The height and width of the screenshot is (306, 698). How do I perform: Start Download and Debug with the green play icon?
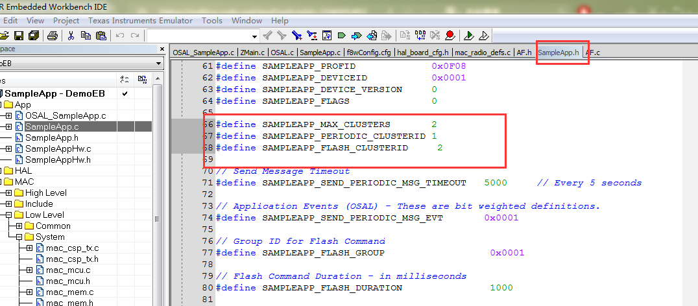click(468, 36)
